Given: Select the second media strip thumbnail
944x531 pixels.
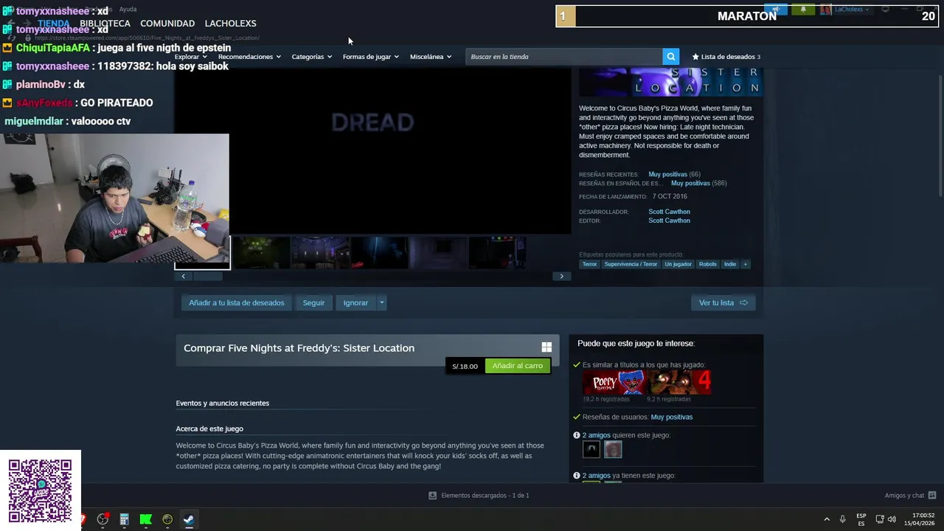Looking at the screenshot, I should tap(262, 253).
